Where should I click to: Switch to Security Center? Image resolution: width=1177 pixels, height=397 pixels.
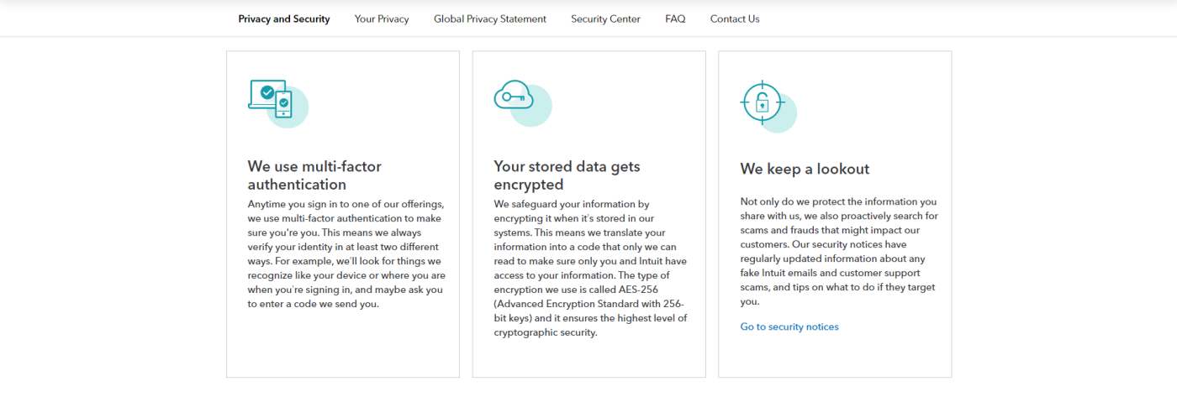(605, 18)
